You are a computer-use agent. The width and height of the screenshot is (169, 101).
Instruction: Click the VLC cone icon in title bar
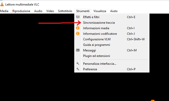pyautogui.click(x=2, y=4)
